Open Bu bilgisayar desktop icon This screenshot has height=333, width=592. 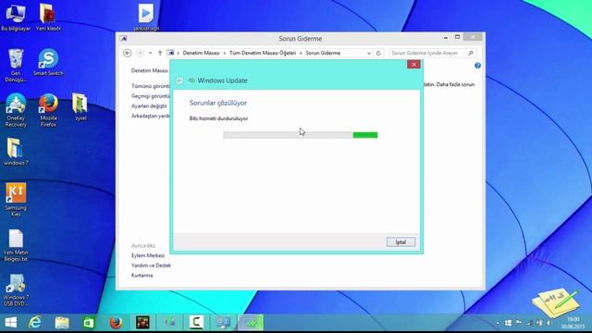[16, 17]
